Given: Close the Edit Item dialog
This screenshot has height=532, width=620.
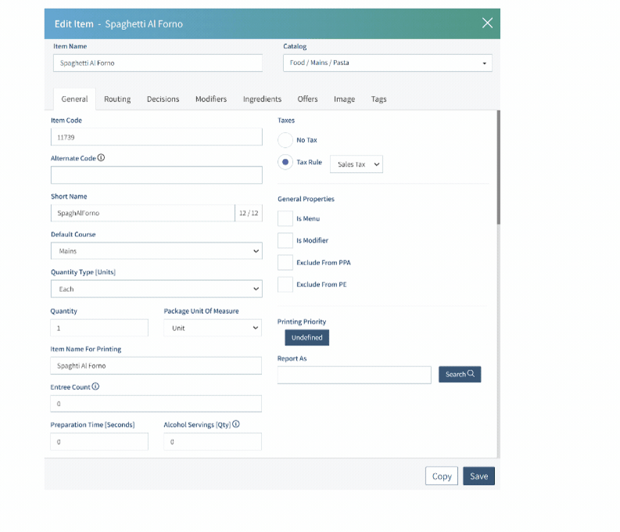Looking at the screenshot, I should (487, 23).
